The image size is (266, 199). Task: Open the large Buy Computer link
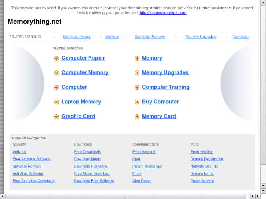pyautogui.click(x=161, y=102)
